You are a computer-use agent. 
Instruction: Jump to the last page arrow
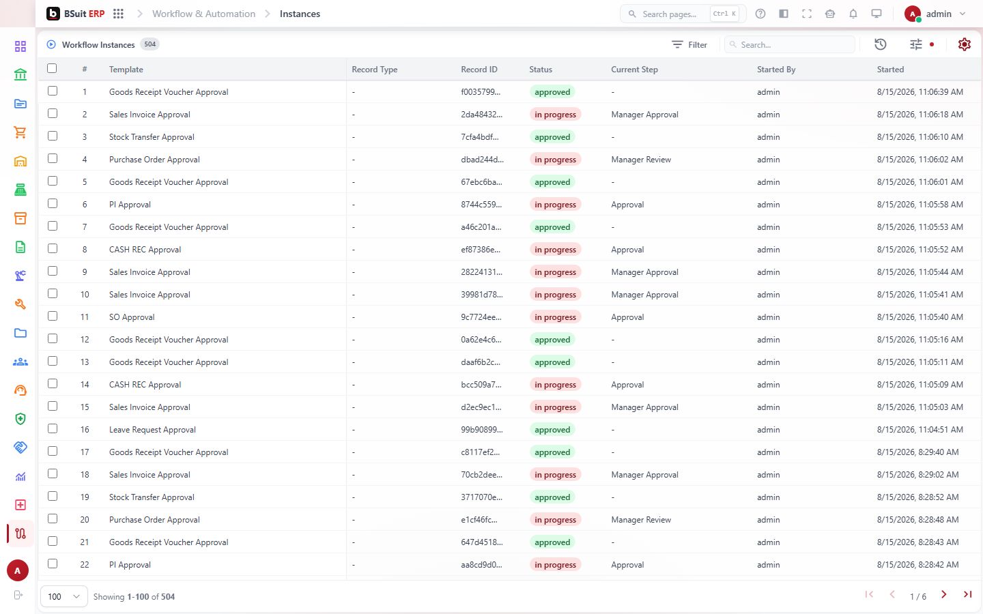967,595
